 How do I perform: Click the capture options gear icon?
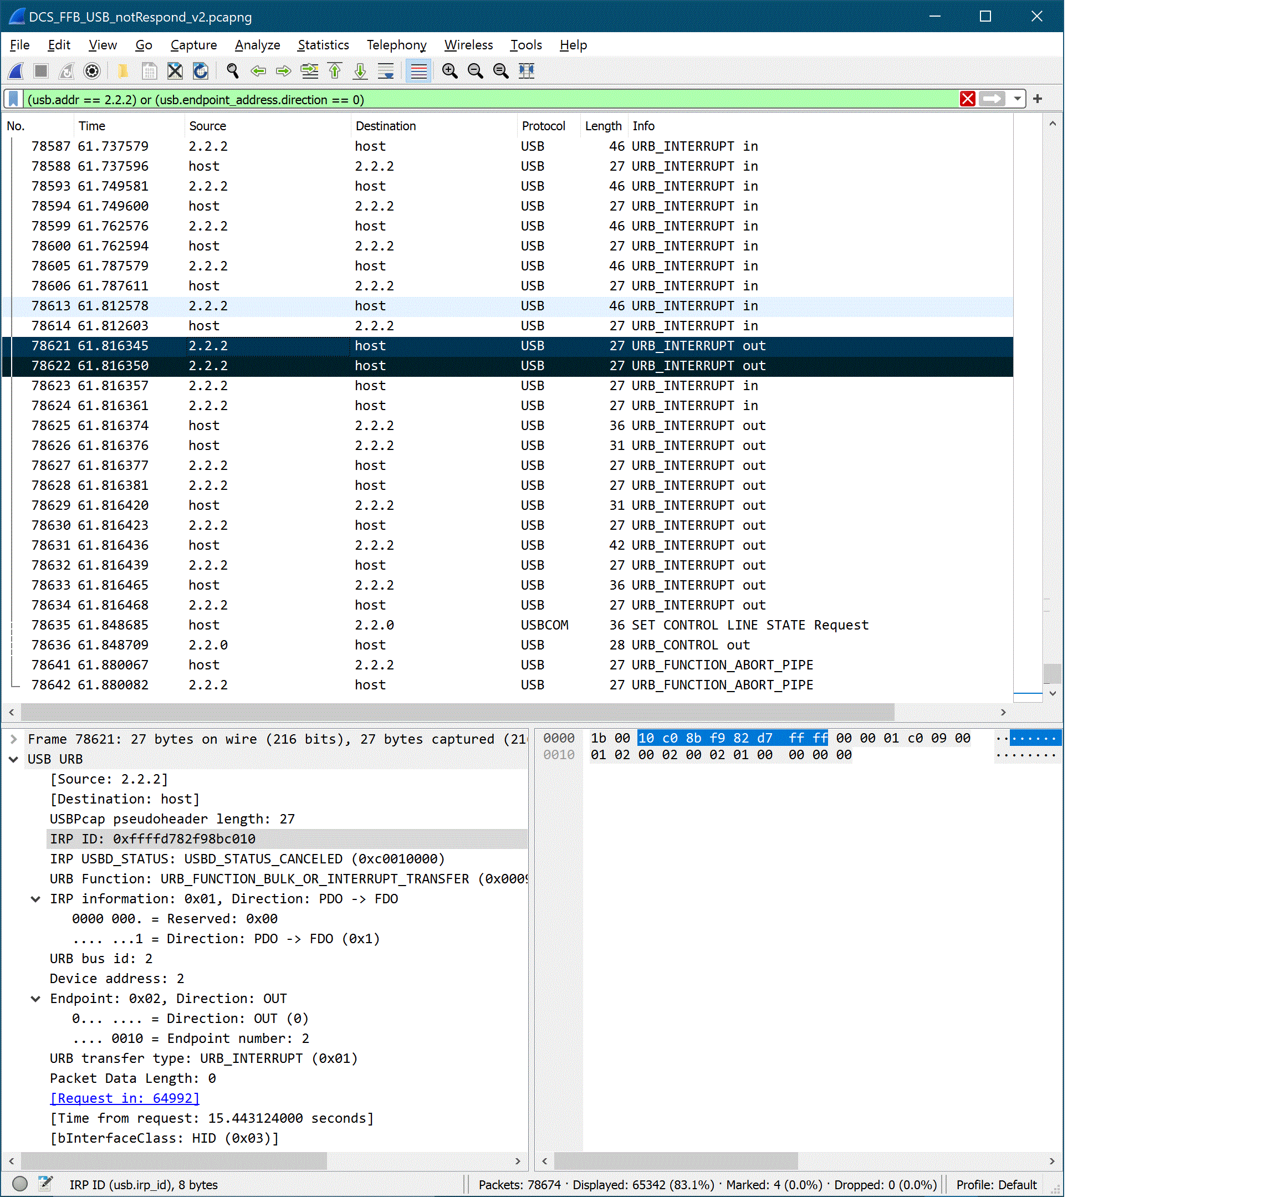pos(92,70)
